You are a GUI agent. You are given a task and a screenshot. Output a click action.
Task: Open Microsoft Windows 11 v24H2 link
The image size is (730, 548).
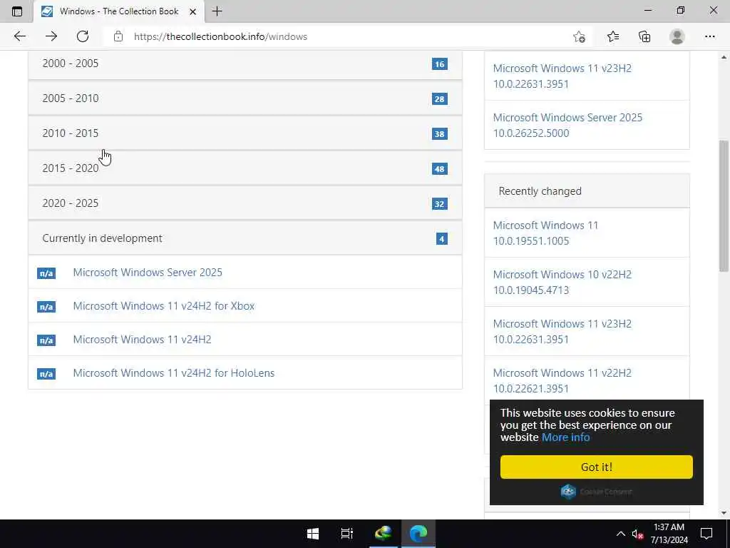142,339
